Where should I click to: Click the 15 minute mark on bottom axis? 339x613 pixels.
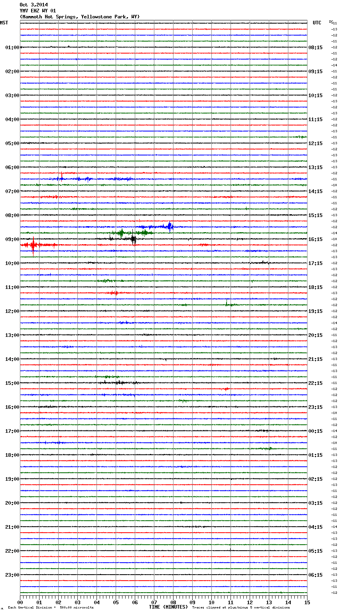(x=307, y=602)
